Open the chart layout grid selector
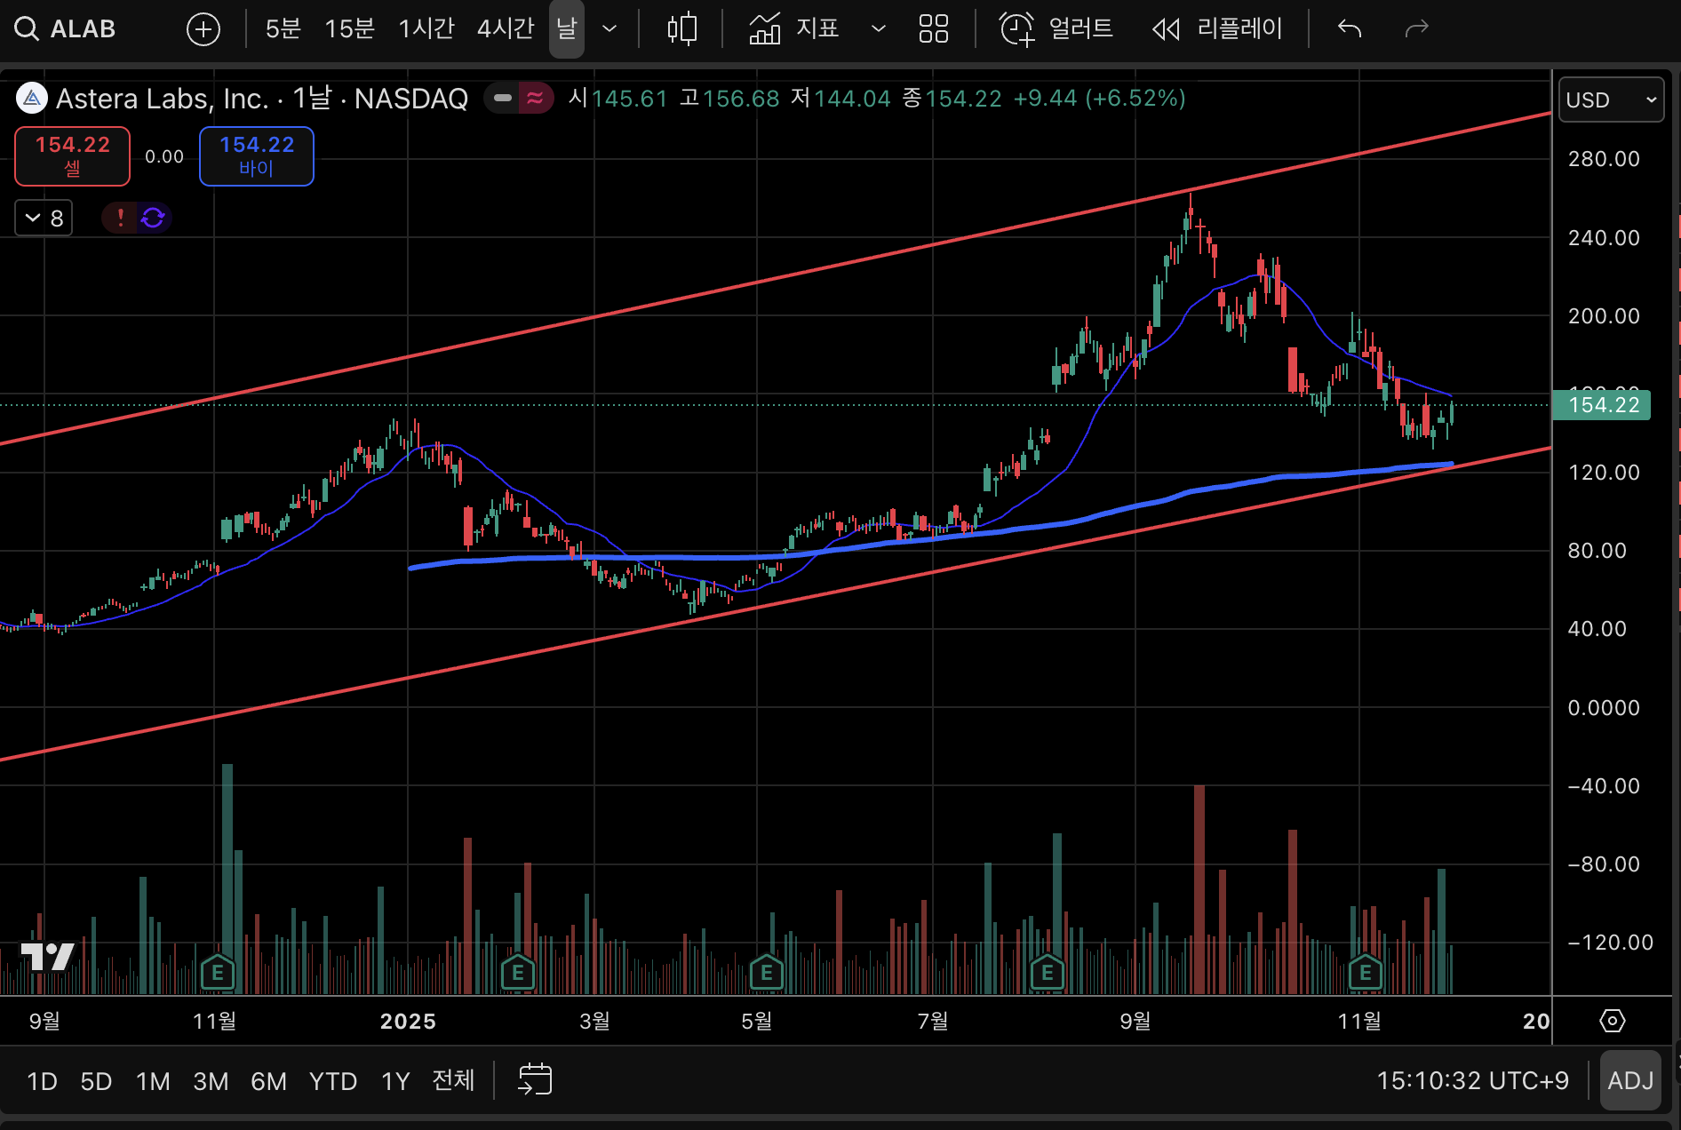The height and width of the screenshot is (1130, 1681). point(933,28)
